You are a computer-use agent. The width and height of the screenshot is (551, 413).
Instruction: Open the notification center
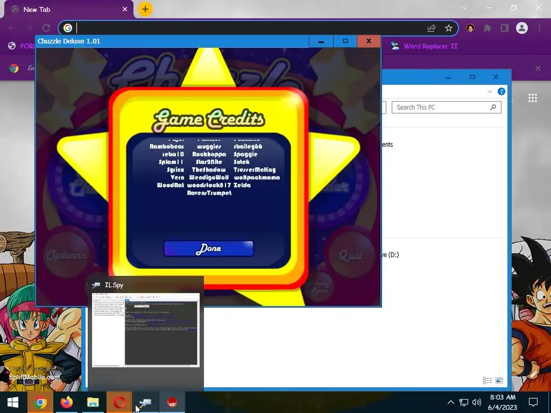pos(533,402)
